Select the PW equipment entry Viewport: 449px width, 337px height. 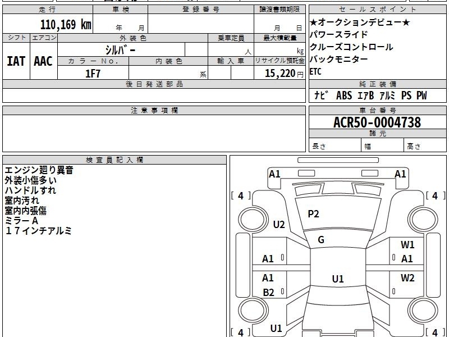(x=421, y=95)
